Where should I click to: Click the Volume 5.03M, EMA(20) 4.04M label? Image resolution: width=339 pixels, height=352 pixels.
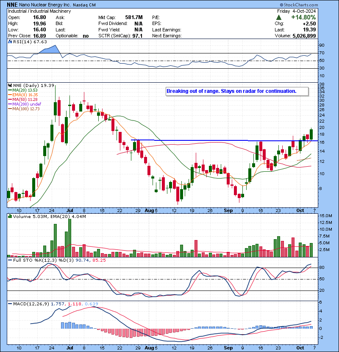[x=49, y=216]
